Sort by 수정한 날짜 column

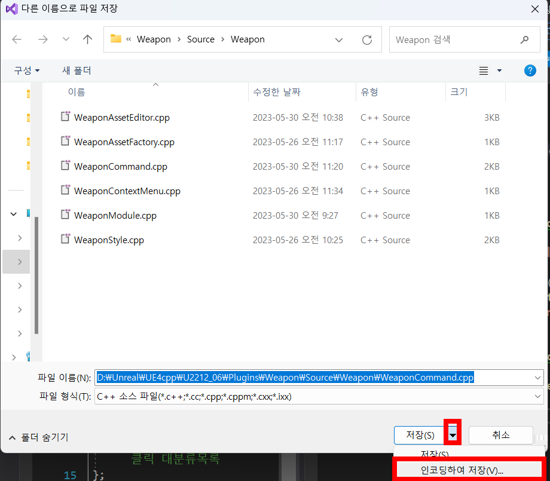click(277, 92)
